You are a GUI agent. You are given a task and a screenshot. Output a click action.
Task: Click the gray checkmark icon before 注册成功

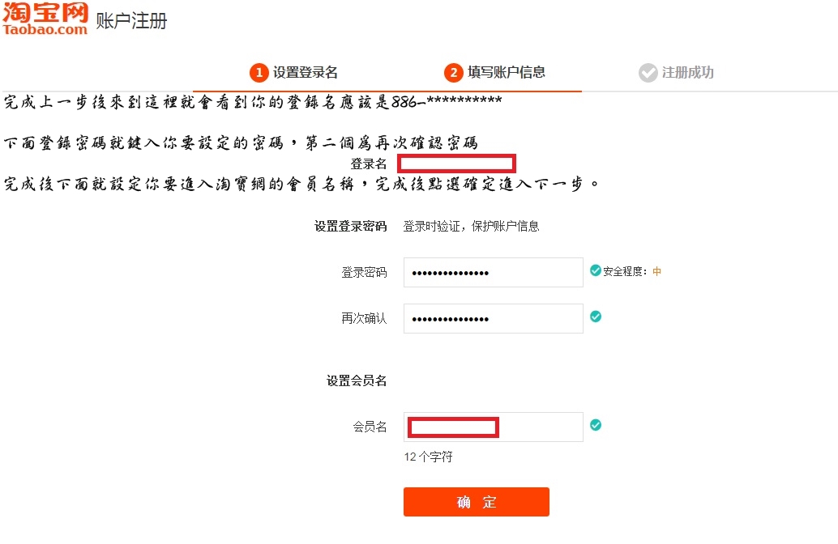point(648,73)
